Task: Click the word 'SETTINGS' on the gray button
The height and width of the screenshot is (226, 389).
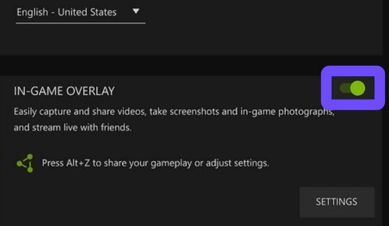Action: click(x=337, y=202)
